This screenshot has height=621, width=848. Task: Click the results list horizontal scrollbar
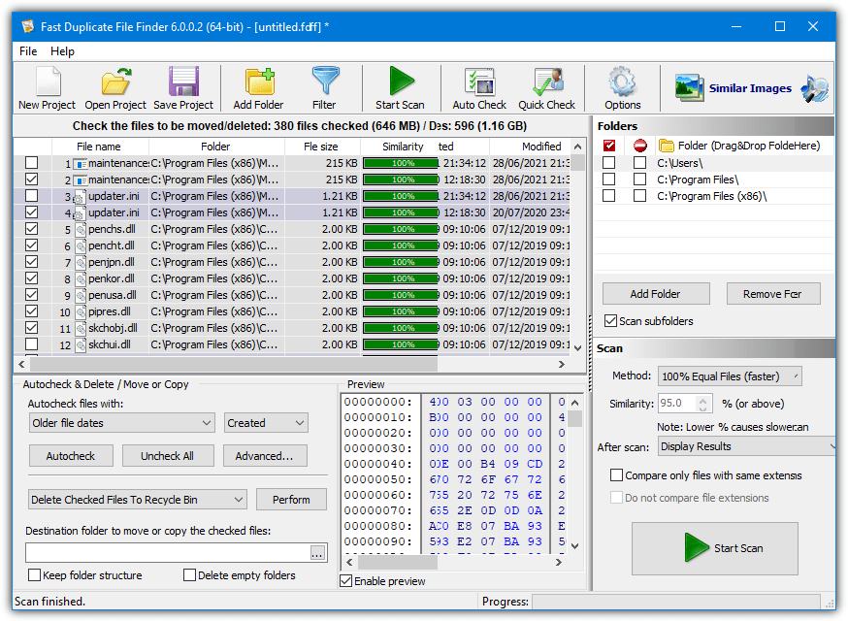pyautogui.click(x=233, y=364)
